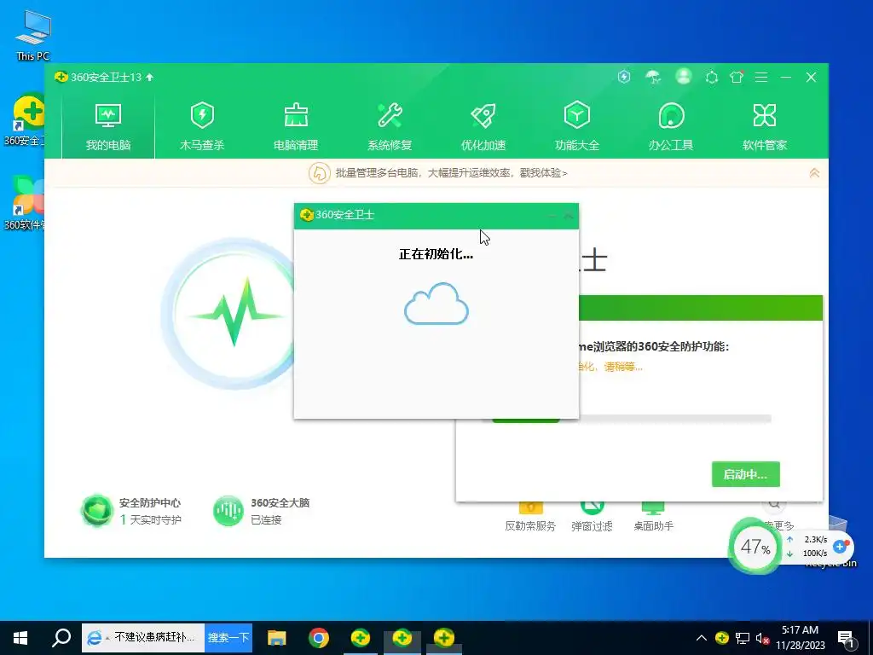Open 电脑清理 tab

click(x=296, y=126)
